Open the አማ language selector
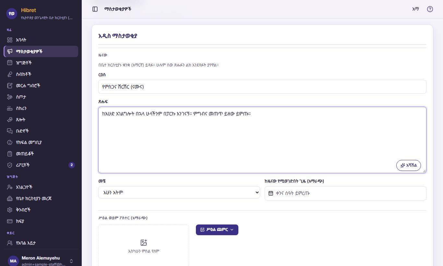The height and width of the screenshot is (266, 443). (x=415, y=9)
